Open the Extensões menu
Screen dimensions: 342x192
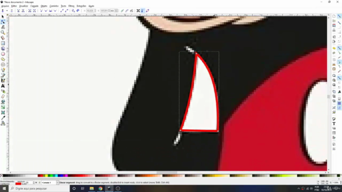coord(81,6)
